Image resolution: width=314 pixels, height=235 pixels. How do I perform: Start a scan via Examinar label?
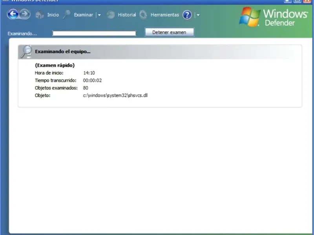[x=84, y=15]
